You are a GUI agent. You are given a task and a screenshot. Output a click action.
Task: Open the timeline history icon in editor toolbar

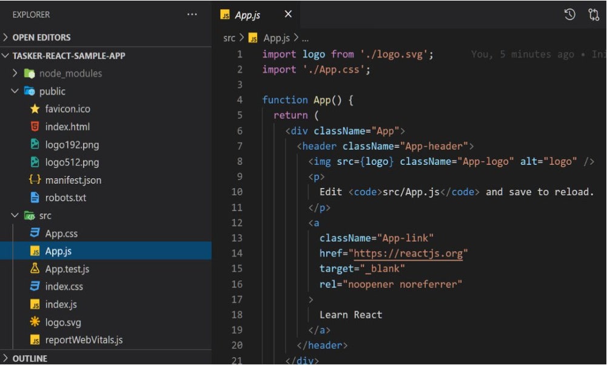click(x=569, y=15)
